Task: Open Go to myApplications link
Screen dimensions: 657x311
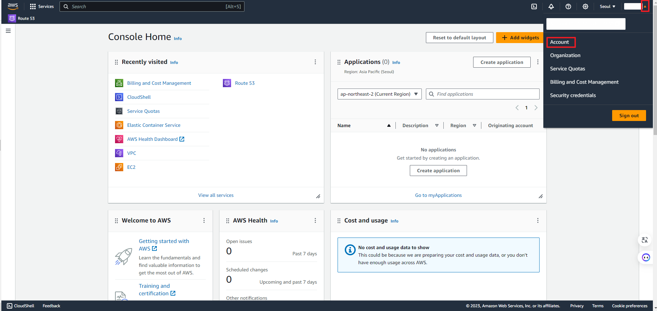Action: [438, 195]
